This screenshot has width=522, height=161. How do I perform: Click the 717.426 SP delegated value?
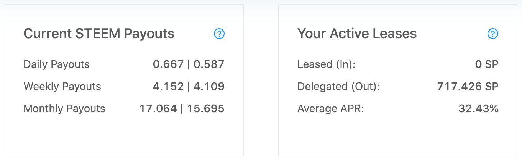(468, 86)
